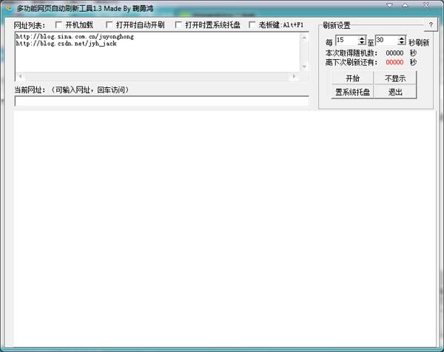Click URL list scroll right arrow
The width and height of the screenshot is (444, 352).
[x=295, y=76]
